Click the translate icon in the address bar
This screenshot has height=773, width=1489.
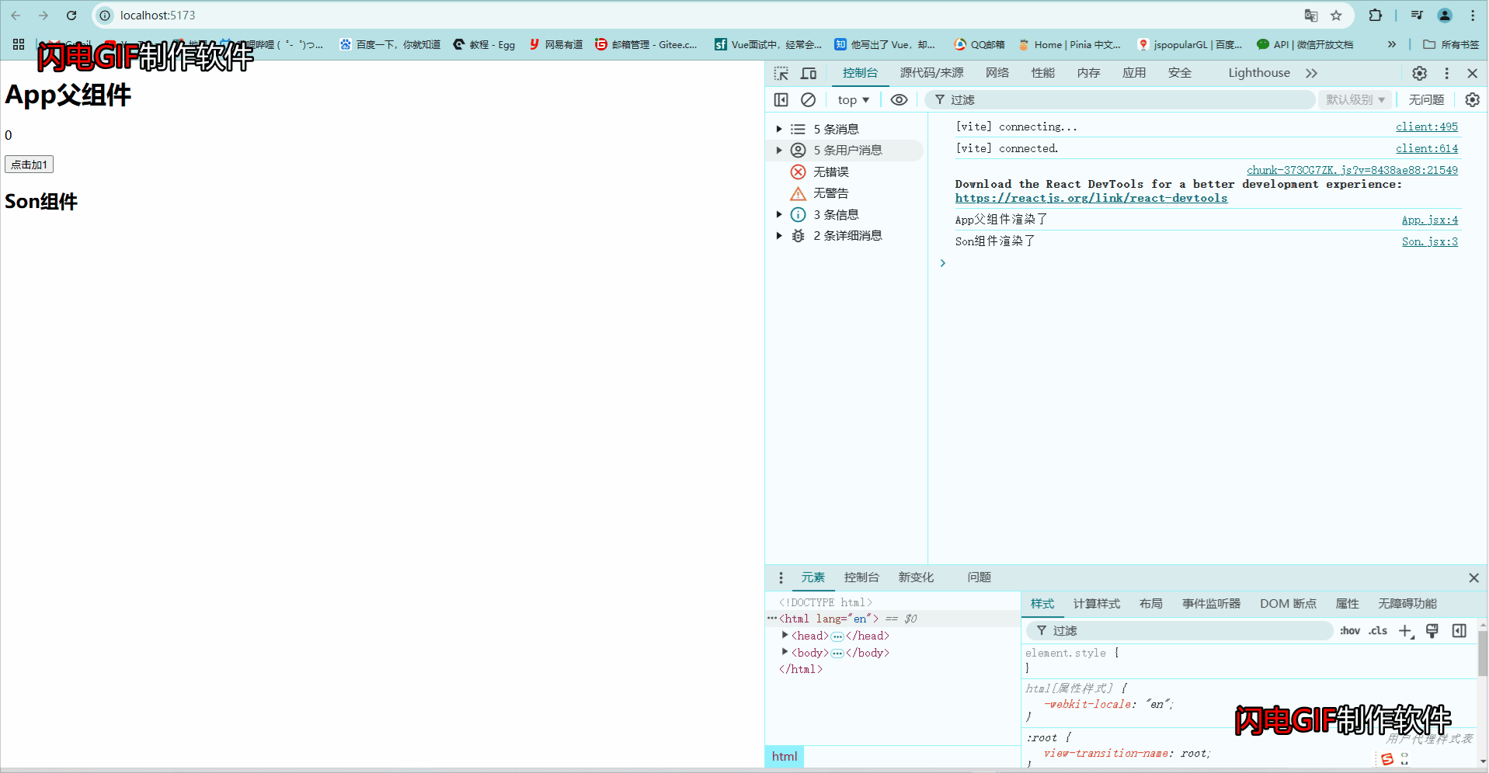[1310, 16]
